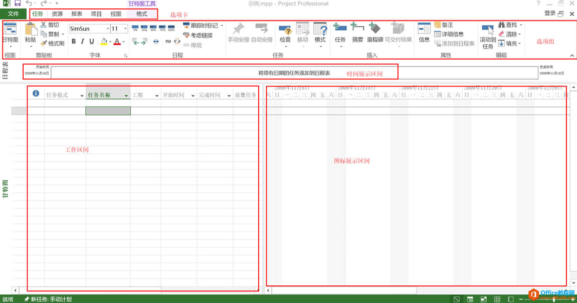
Task: Toggle bold formatting on selected text
Action: [x=73, y=41]
